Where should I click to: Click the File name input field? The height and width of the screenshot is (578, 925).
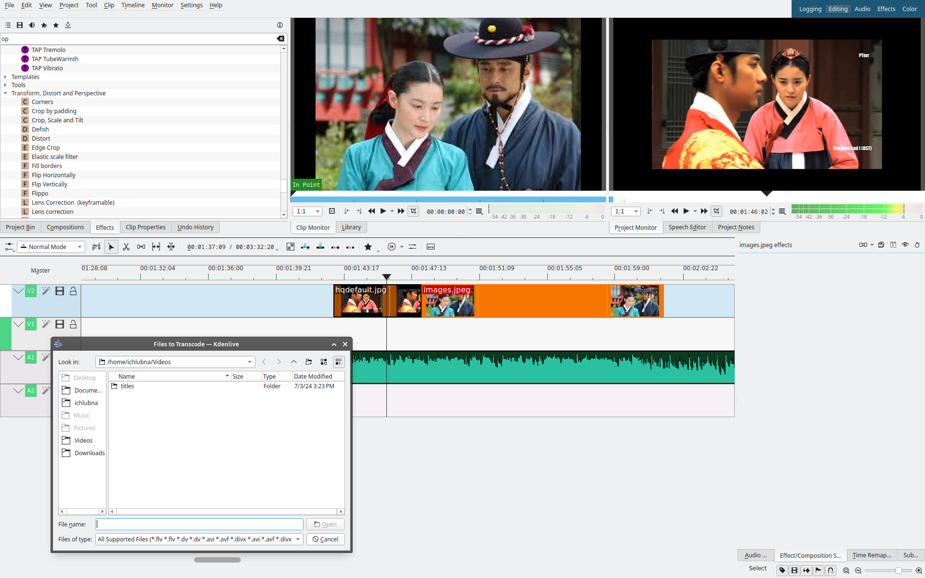199,524
